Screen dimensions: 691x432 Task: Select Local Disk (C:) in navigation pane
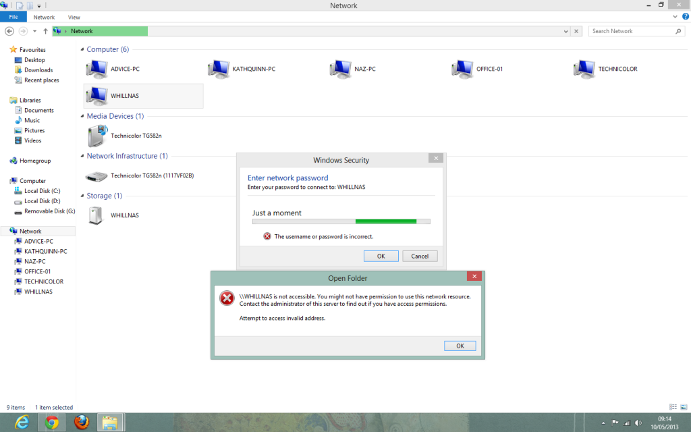[42, 191]
